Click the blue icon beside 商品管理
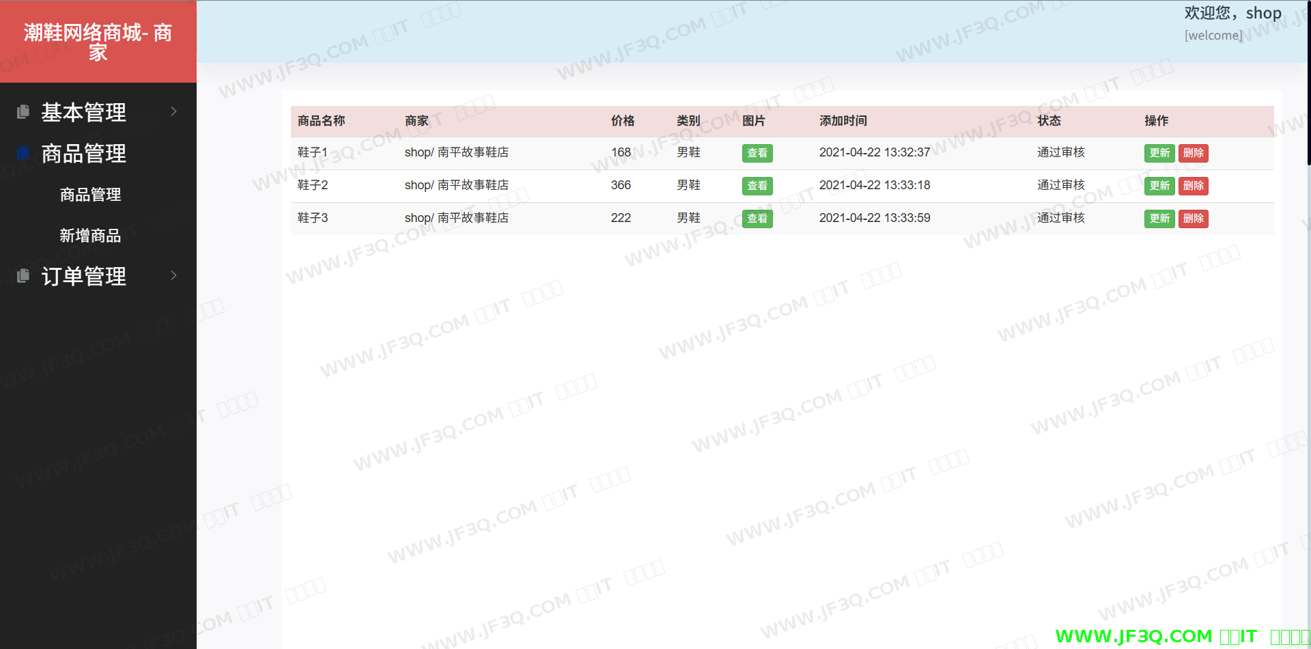This screenshot has height=649, width=1311. (x=23, y=152)
